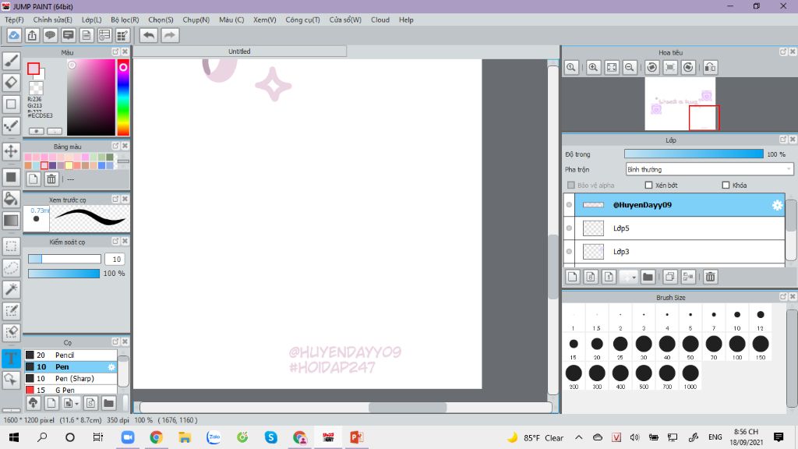The width and height of the screenshot is (798, 449).
Task: Enable the Xén bớt checkbox
Action: point(648,186)
